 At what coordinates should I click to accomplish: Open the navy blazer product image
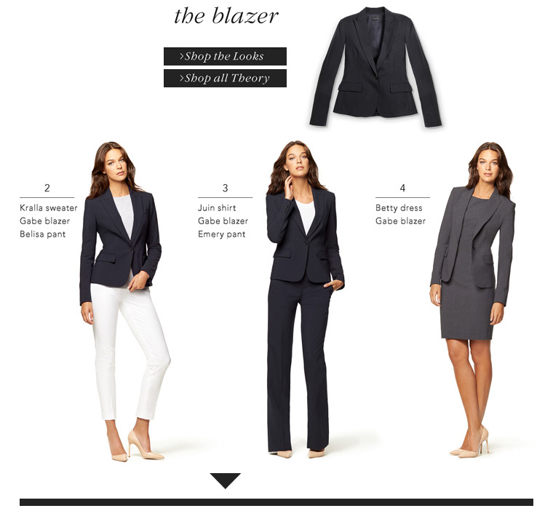click(375, 67)
